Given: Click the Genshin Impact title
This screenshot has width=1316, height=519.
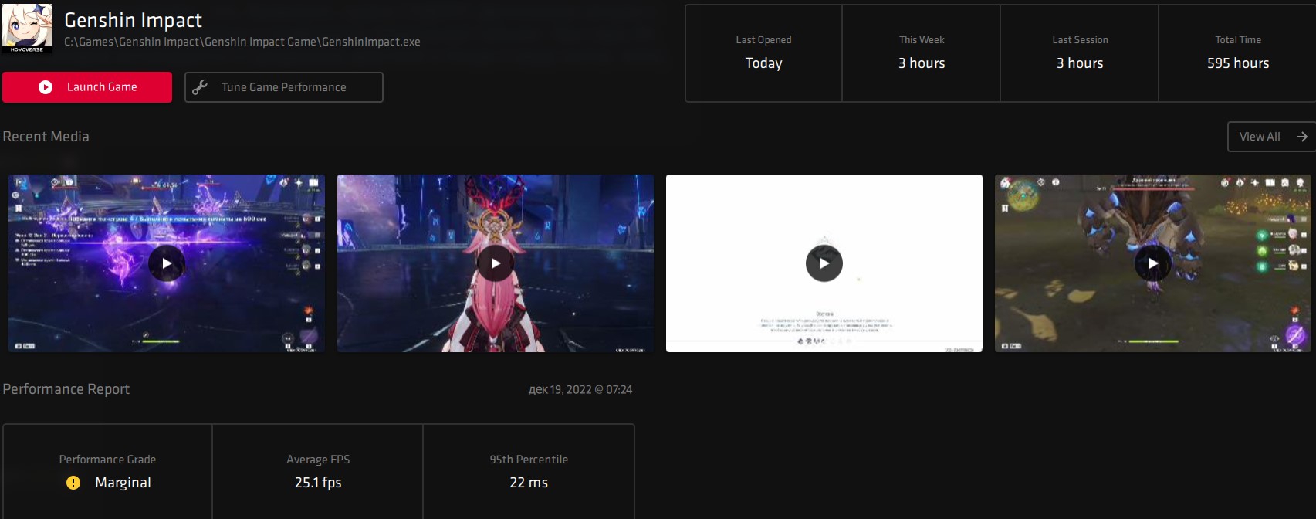Looking at the screenshot, I should click(133, 20).
